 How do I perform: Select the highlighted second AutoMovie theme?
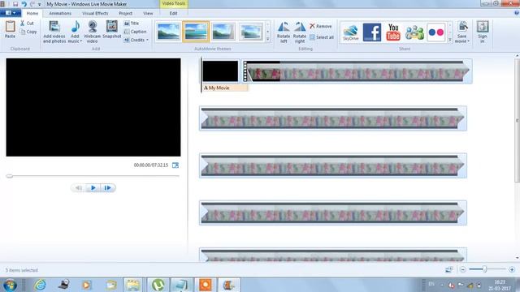[196, 32]
